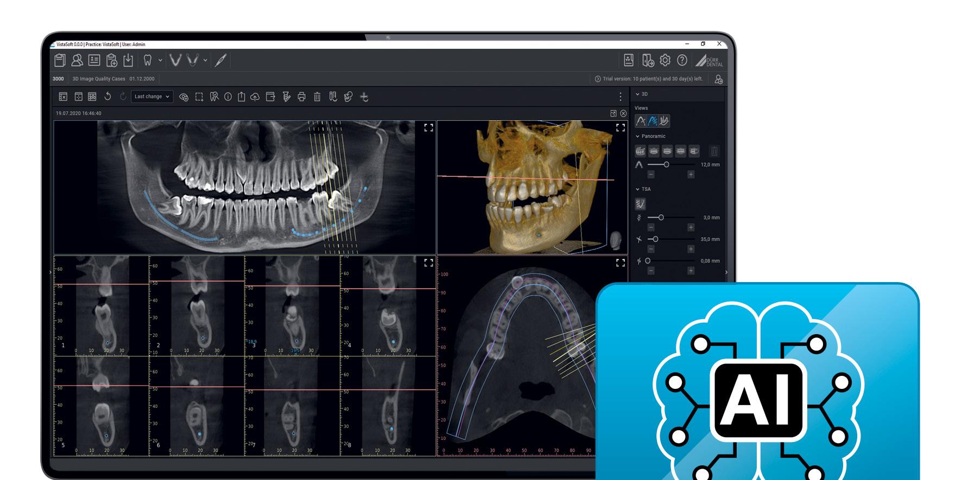The width and height of the screenshot is (962, 480).
Task: Toggle the TSA slices icon button
Action: (641, 204)
